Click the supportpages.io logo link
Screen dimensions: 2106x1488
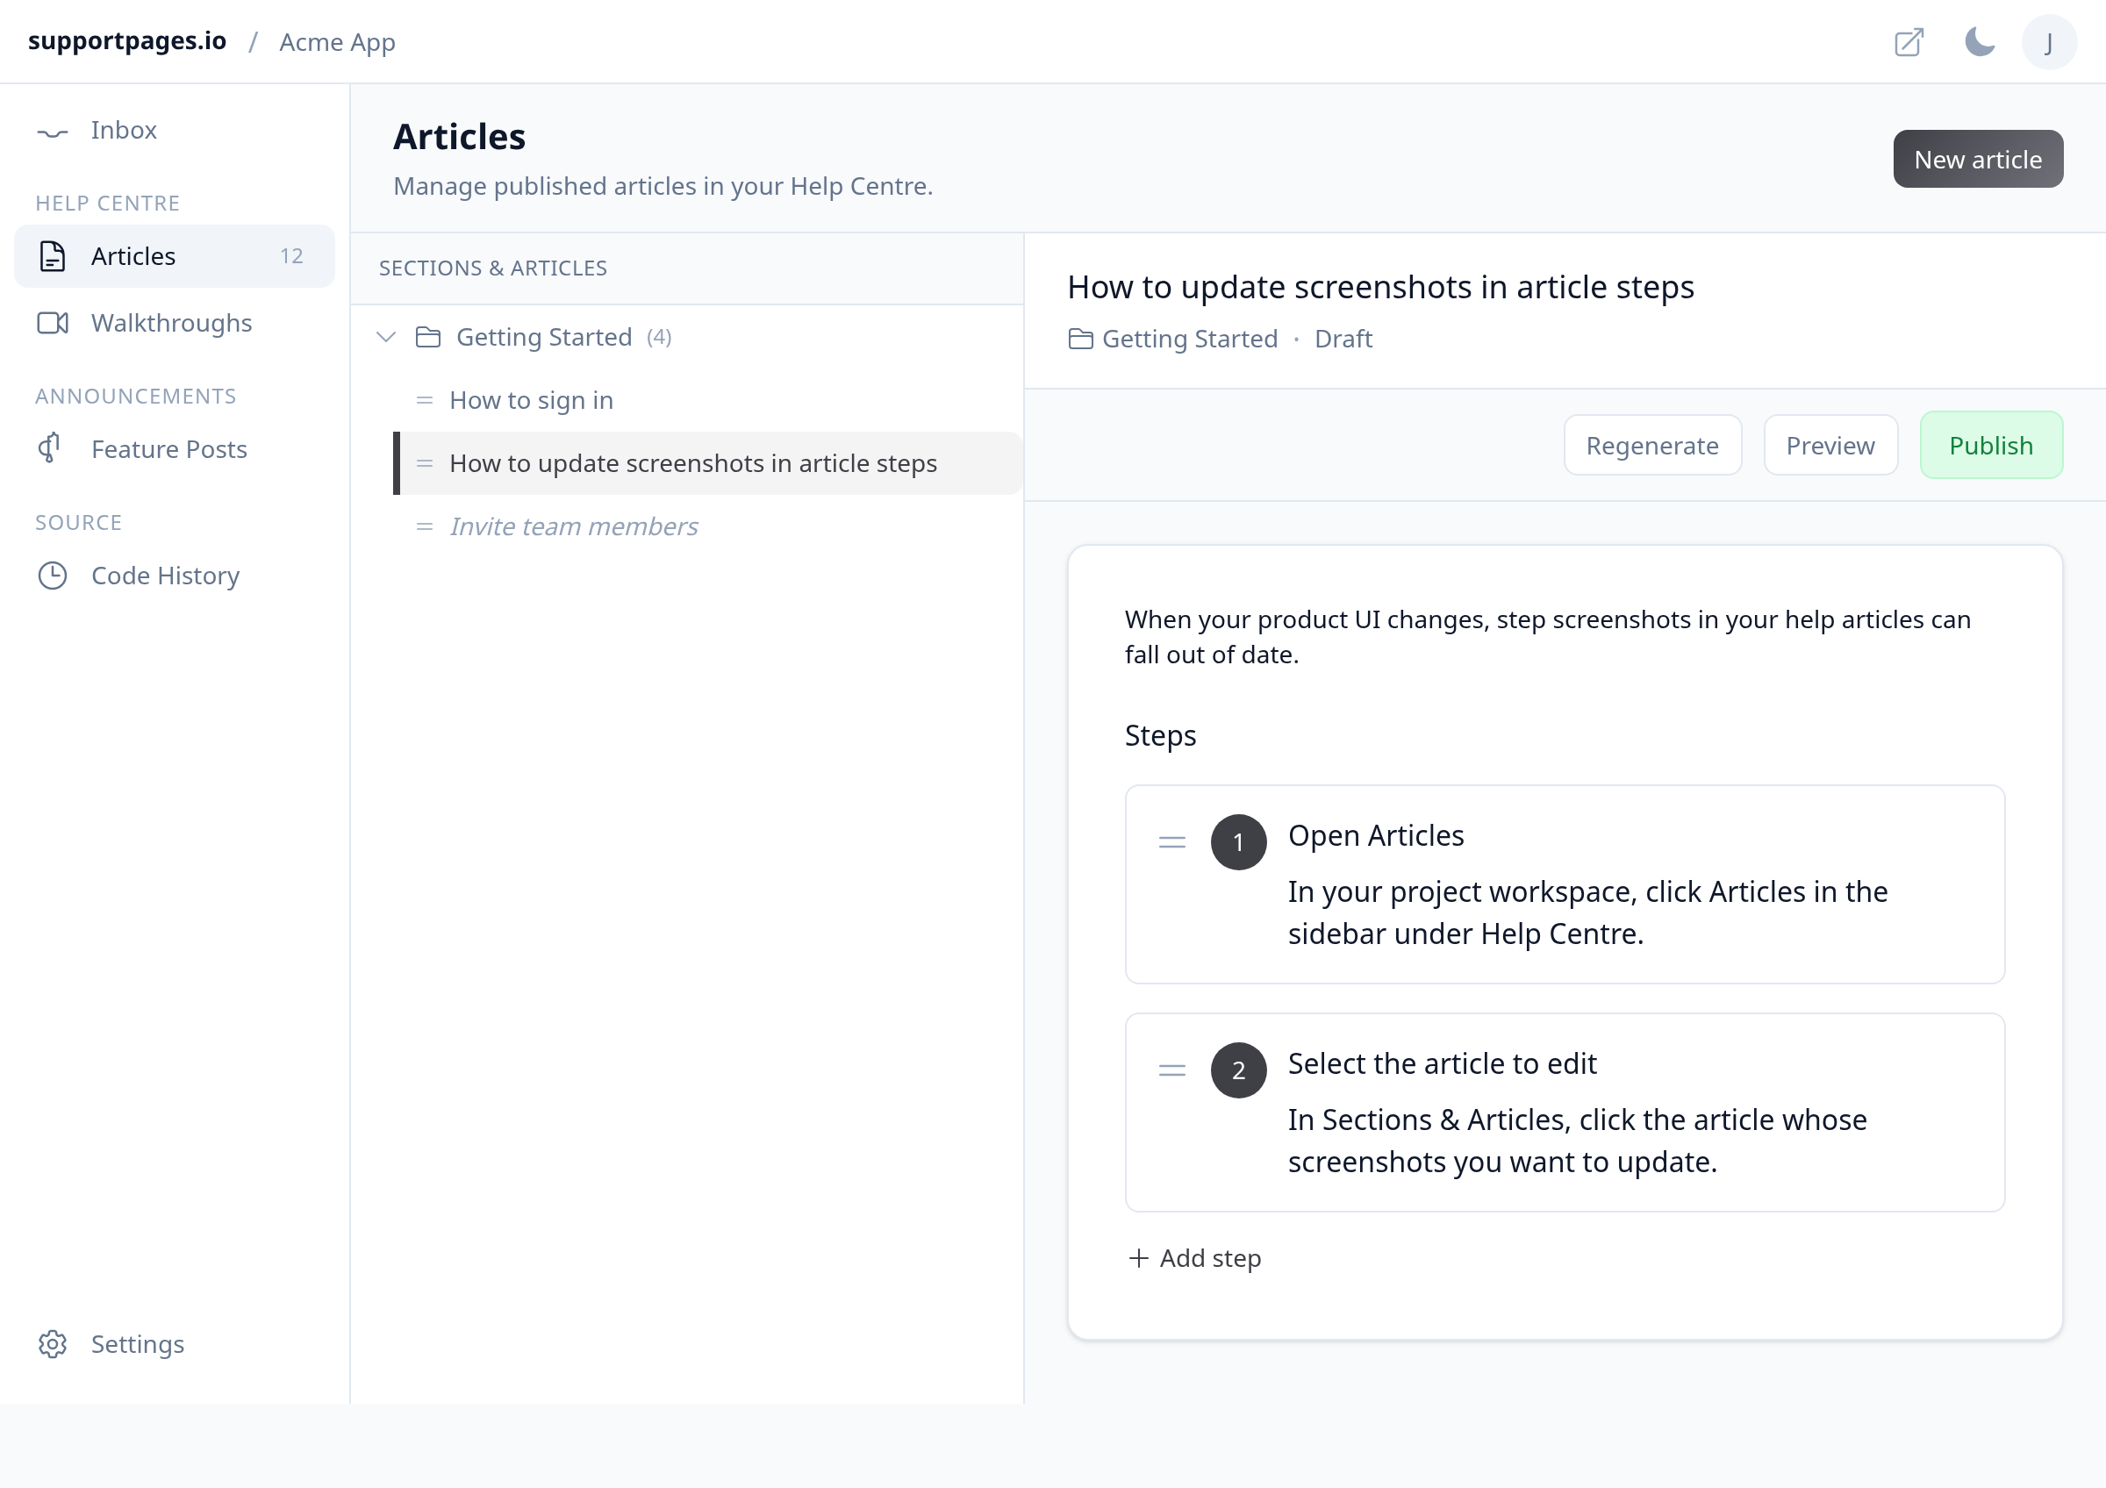pyautogui.click(x=127, y=41)
